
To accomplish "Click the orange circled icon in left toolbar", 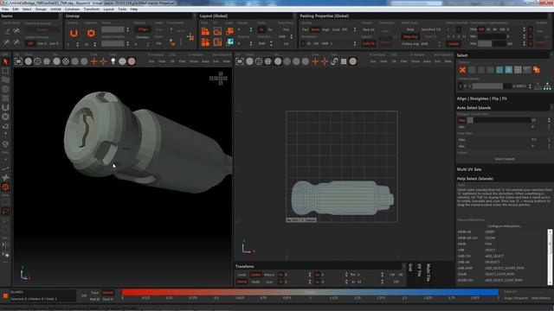I will click(5, 187).
